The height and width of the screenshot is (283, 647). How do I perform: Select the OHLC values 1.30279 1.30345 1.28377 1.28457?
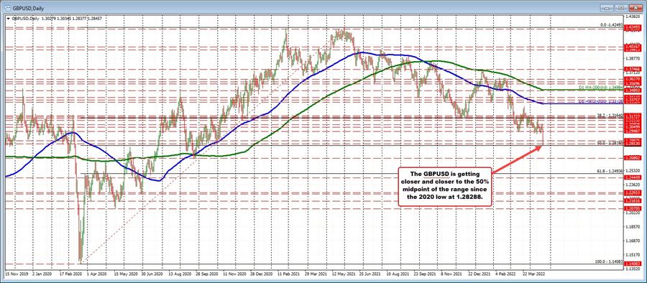73,18
